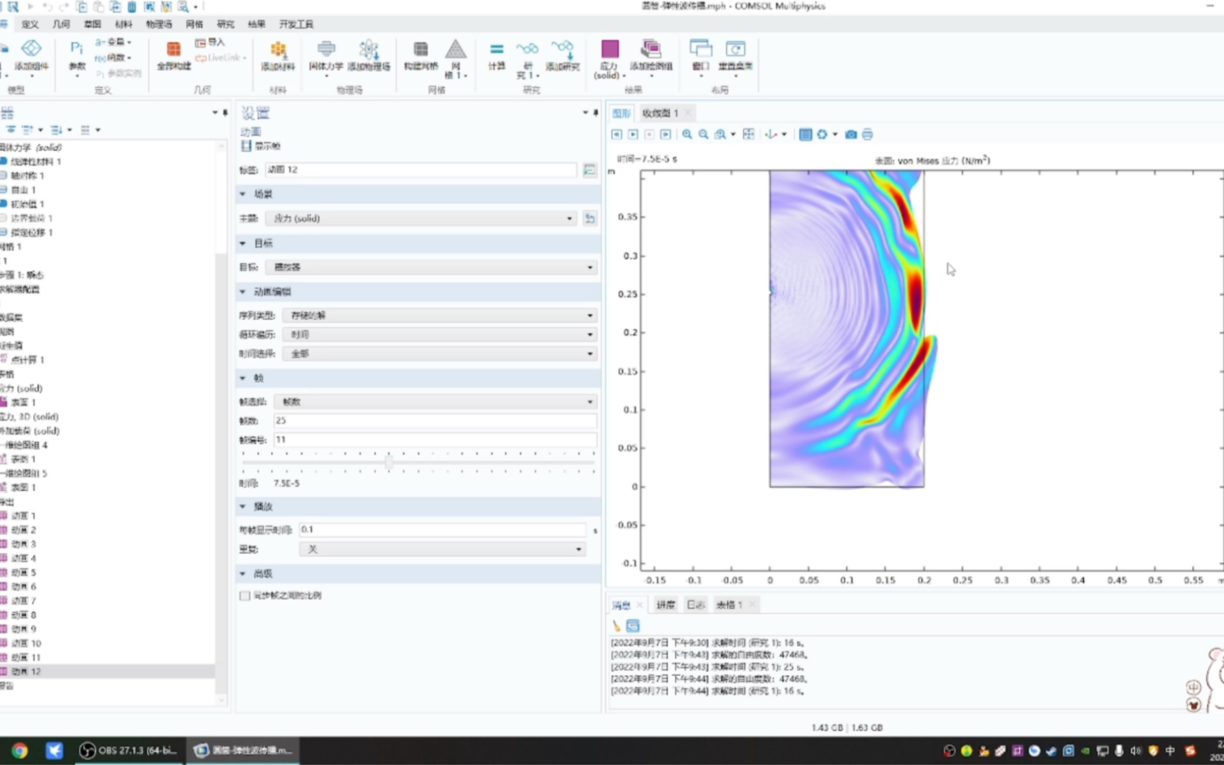Viewport: 1224px width, 765px height.
Task: Click the zoom in magnifier icon
Action: (x=687, y=135)
